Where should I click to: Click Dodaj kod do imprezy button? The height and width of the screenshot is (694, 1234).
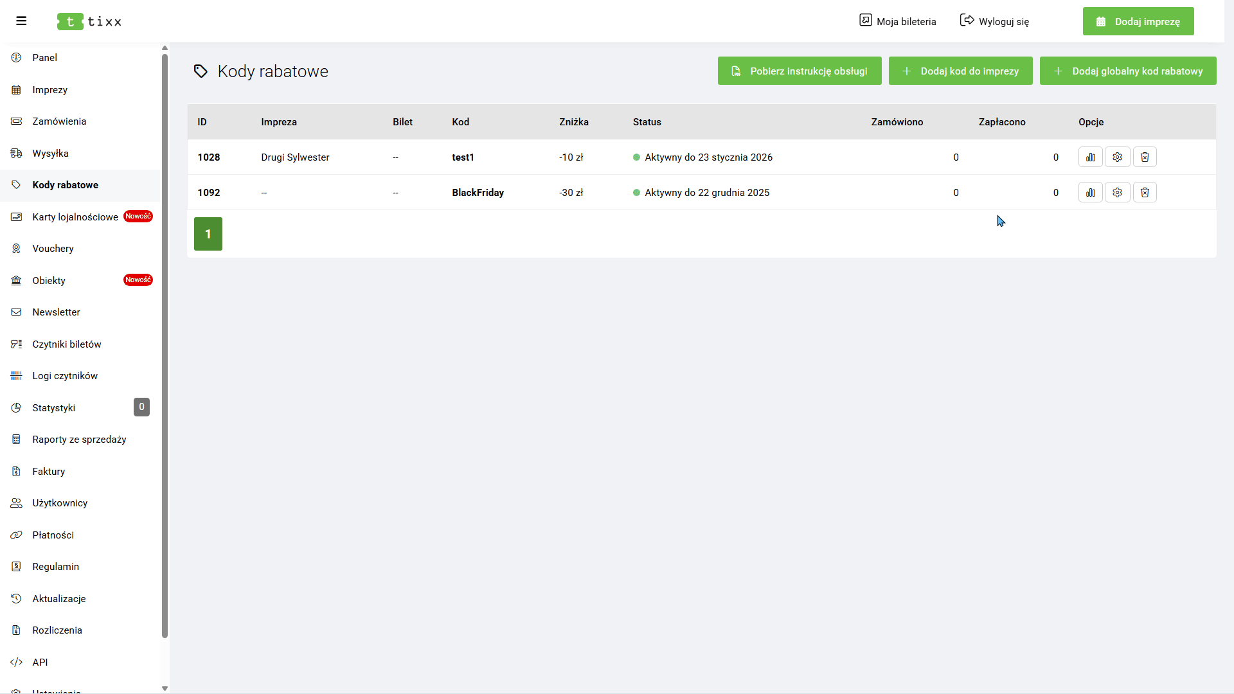960,71
